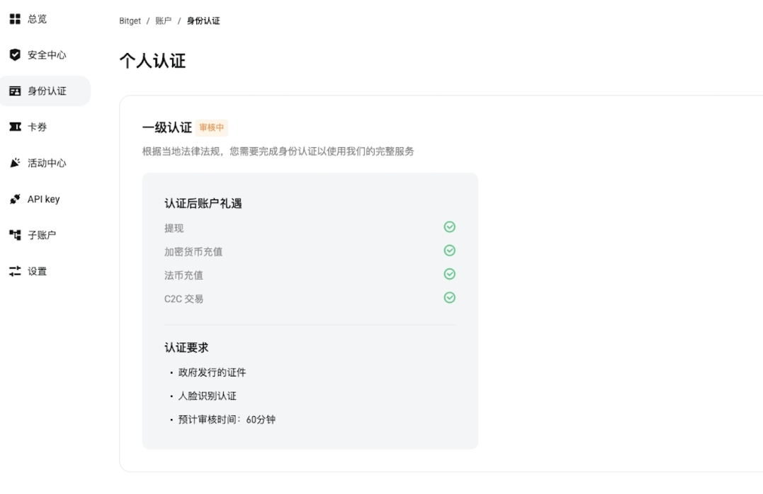Select the API key icon in sidebar
The height and width of the screenshot is (494, 763).
pyautogui.click(x=15, y=199)
